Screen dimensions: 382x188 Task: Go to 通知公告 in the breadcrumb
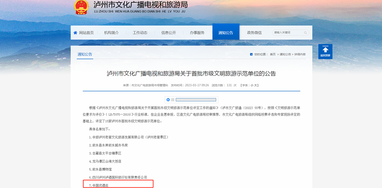click(285, 54)
